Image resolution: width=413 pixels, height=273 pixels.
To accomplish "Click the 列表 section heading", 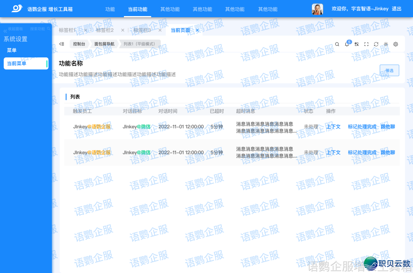I will pos(75,97).
